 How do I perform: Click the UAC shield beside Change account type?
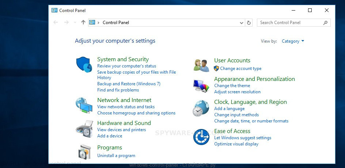pos(216,69)
